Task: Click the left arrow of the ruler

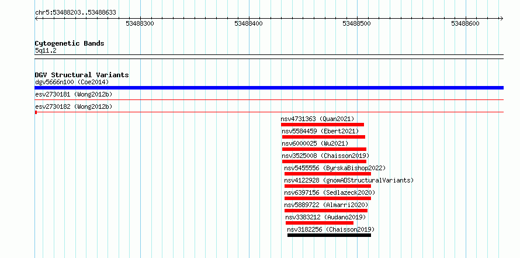Action: tap(36, 18)
